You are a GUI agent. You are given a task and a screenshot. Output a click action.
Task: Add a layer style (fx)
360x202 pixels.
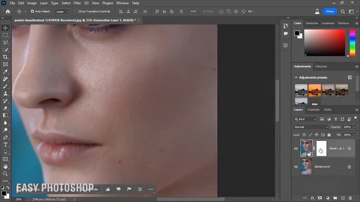[313, 198]
